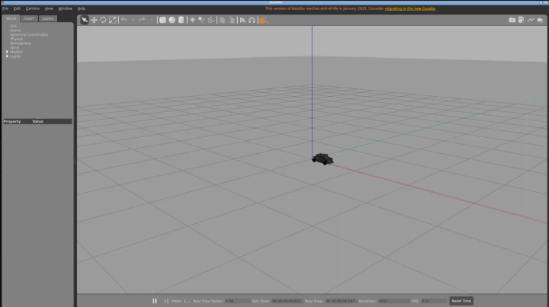Image resolution: width=549 pixels, height=307 pixels.
Task: Select Atmosphere in the world tree
Action: 21,43
